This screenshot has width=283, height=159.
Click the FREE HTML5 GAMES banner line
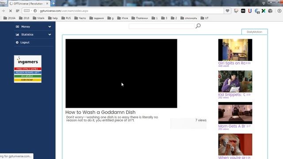[x=27, y=69]
